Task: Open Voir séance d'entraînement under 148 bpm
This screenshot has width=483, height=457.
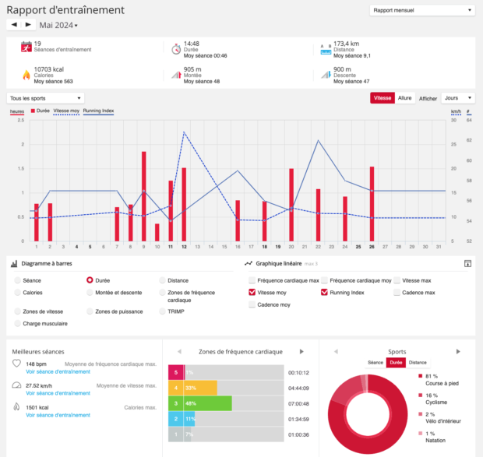Action: pos(58,371)
